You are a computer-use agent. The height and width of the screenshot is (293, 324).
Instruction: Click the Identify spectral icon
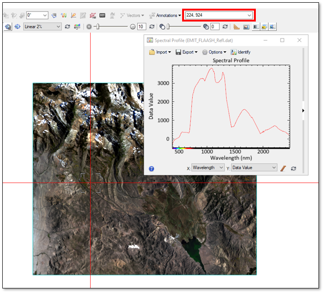pos(240,52)
